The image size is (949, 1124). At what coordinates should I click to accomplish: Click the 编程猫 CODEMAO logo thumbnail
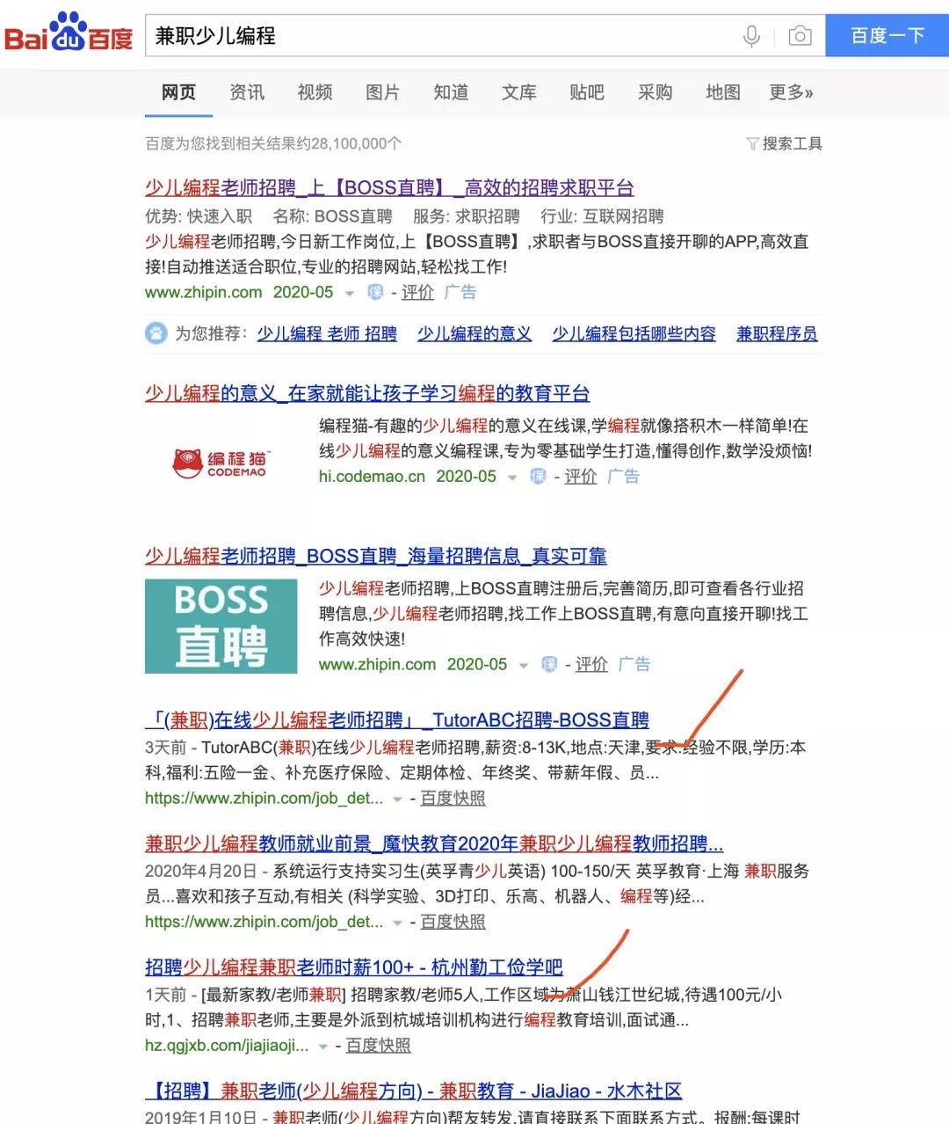pos(221,463)
